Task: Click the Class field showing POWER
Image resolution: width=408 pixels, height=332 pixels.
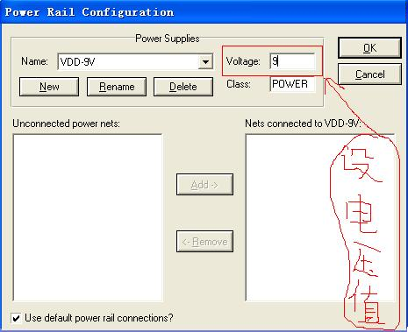Action: 292,84
